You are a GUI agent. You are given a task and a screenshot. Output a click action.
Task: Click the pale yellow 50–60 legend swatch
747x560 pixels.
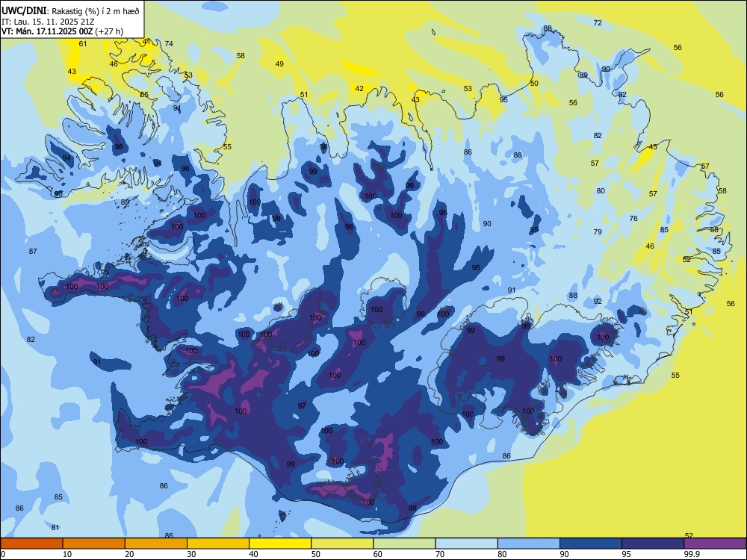click(x=343, y=544)
